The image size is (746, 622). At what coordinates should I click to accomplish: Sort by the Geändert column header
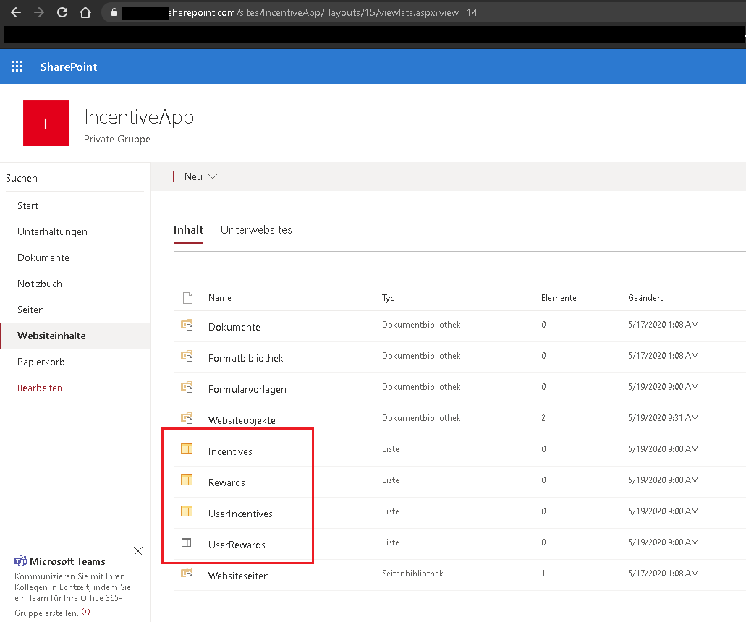645,298
